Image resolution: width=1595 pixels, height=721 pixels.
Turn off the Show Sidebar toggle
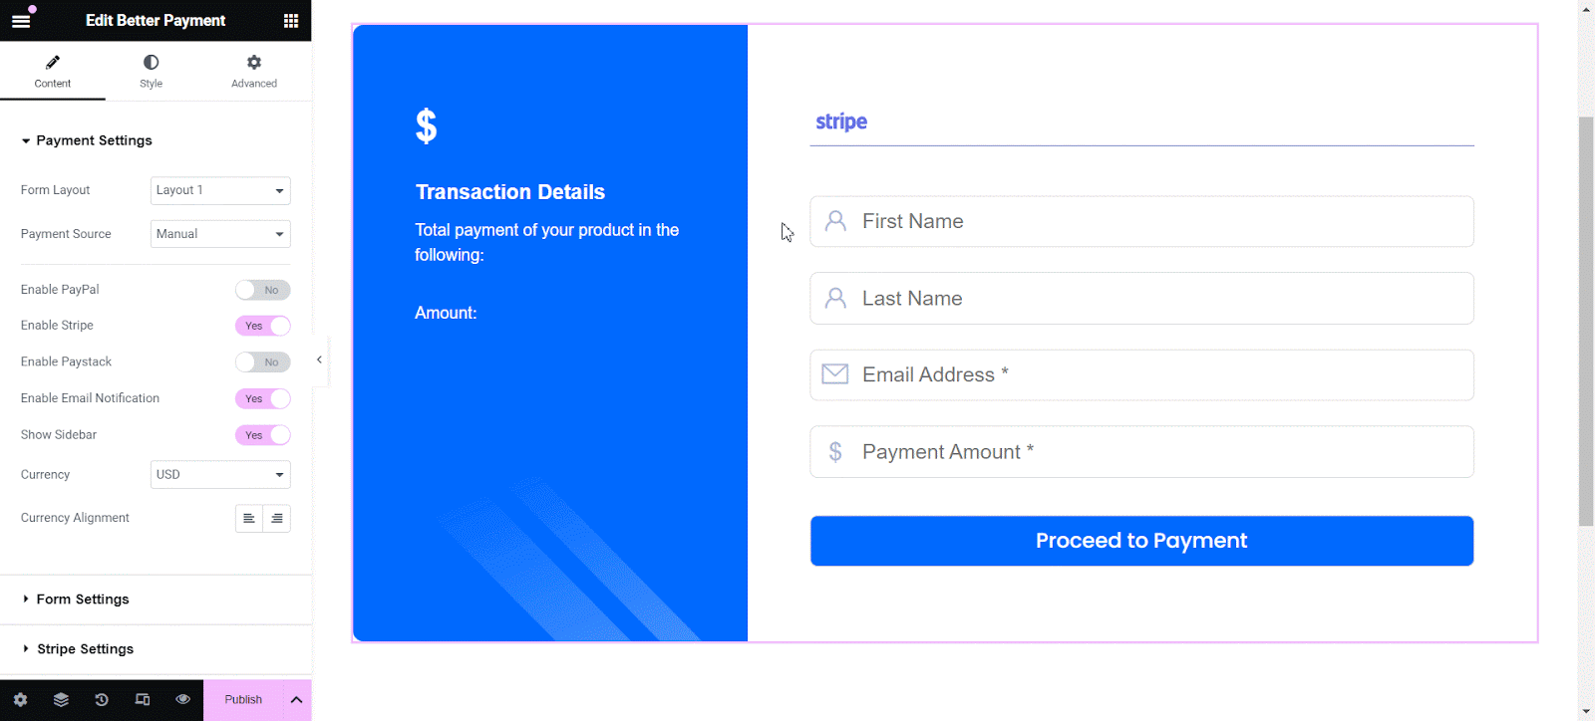click(262, 434)
